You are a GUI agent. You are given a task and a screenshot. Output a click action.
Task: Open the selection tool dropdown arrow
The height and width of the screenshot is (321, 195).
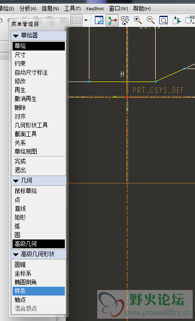86,20
